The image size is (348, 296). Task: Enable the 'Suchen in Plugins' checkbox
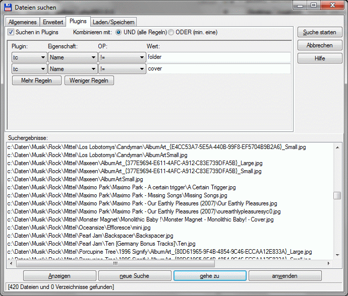11,32
